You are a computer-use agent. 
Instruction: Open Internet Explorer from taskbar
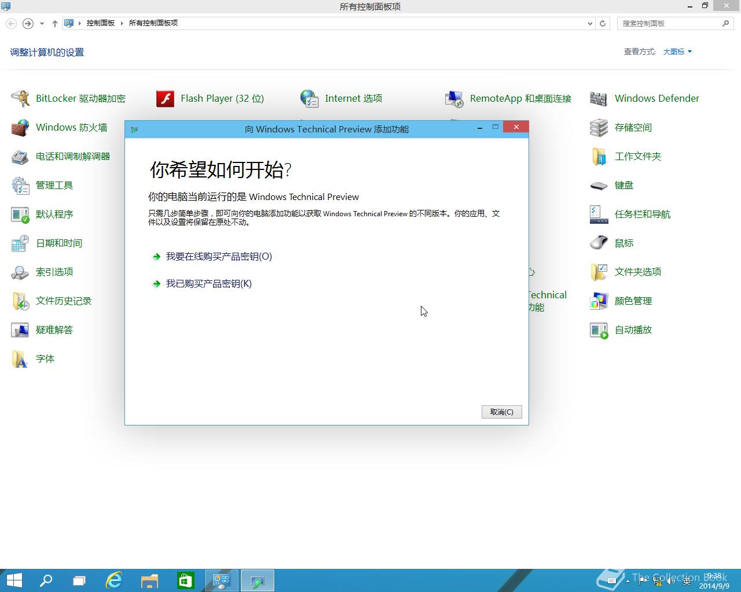tap(114, 580)
